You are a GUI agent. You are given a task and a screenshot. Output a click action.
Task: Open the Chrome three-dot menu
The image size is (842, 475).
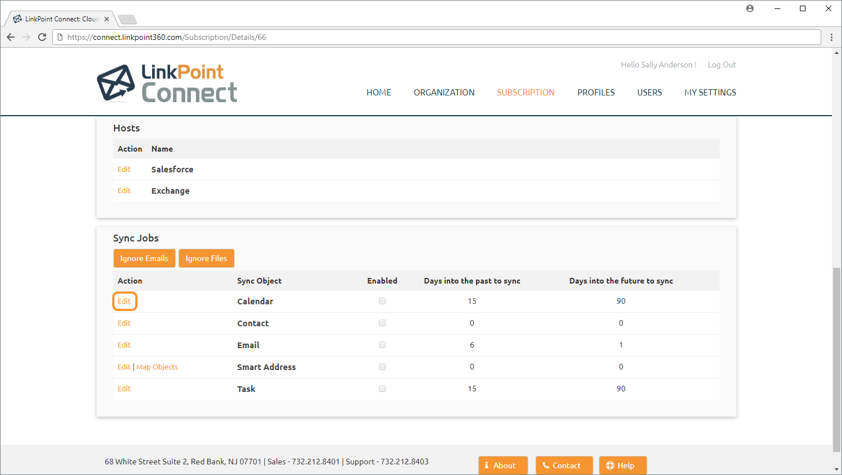(831, 37)
